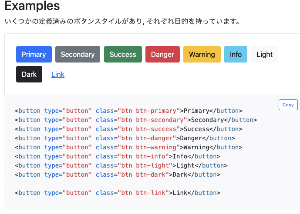Click the blue Primary button
The image size is (300, 214).
point(34,54)
